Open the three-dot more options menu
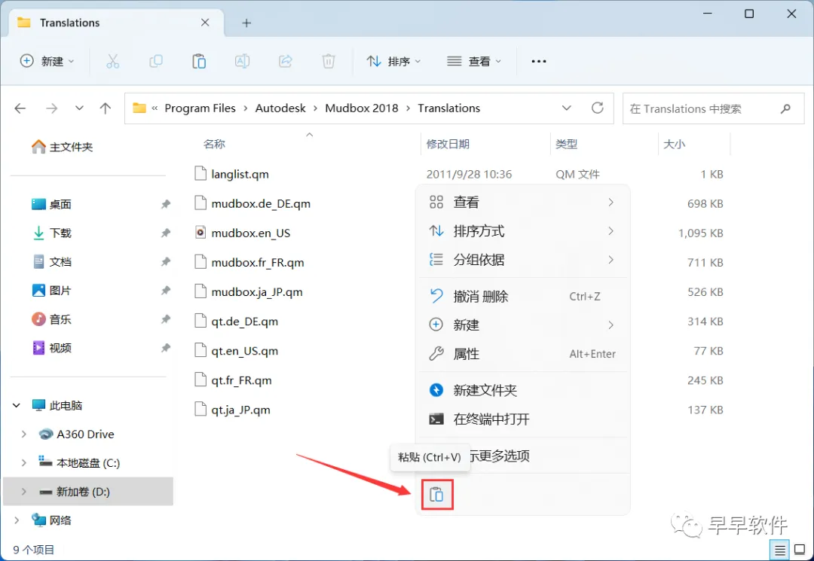Viewport: 814px width, 561px height. pos(539,61)
